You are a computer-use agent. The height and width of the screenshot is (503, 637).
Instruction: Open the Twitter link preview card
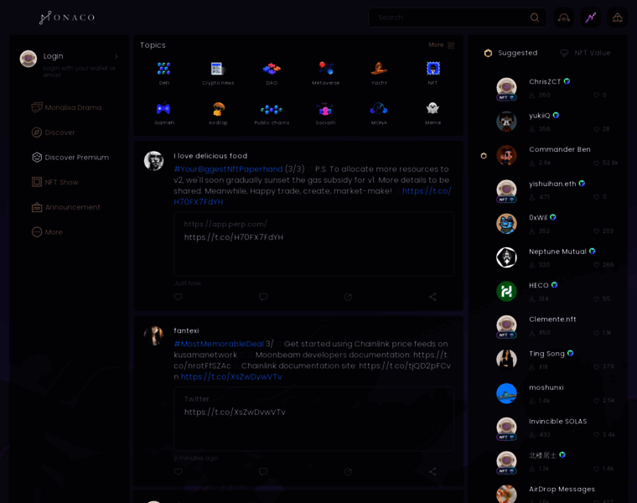click(x=313, y=418)
